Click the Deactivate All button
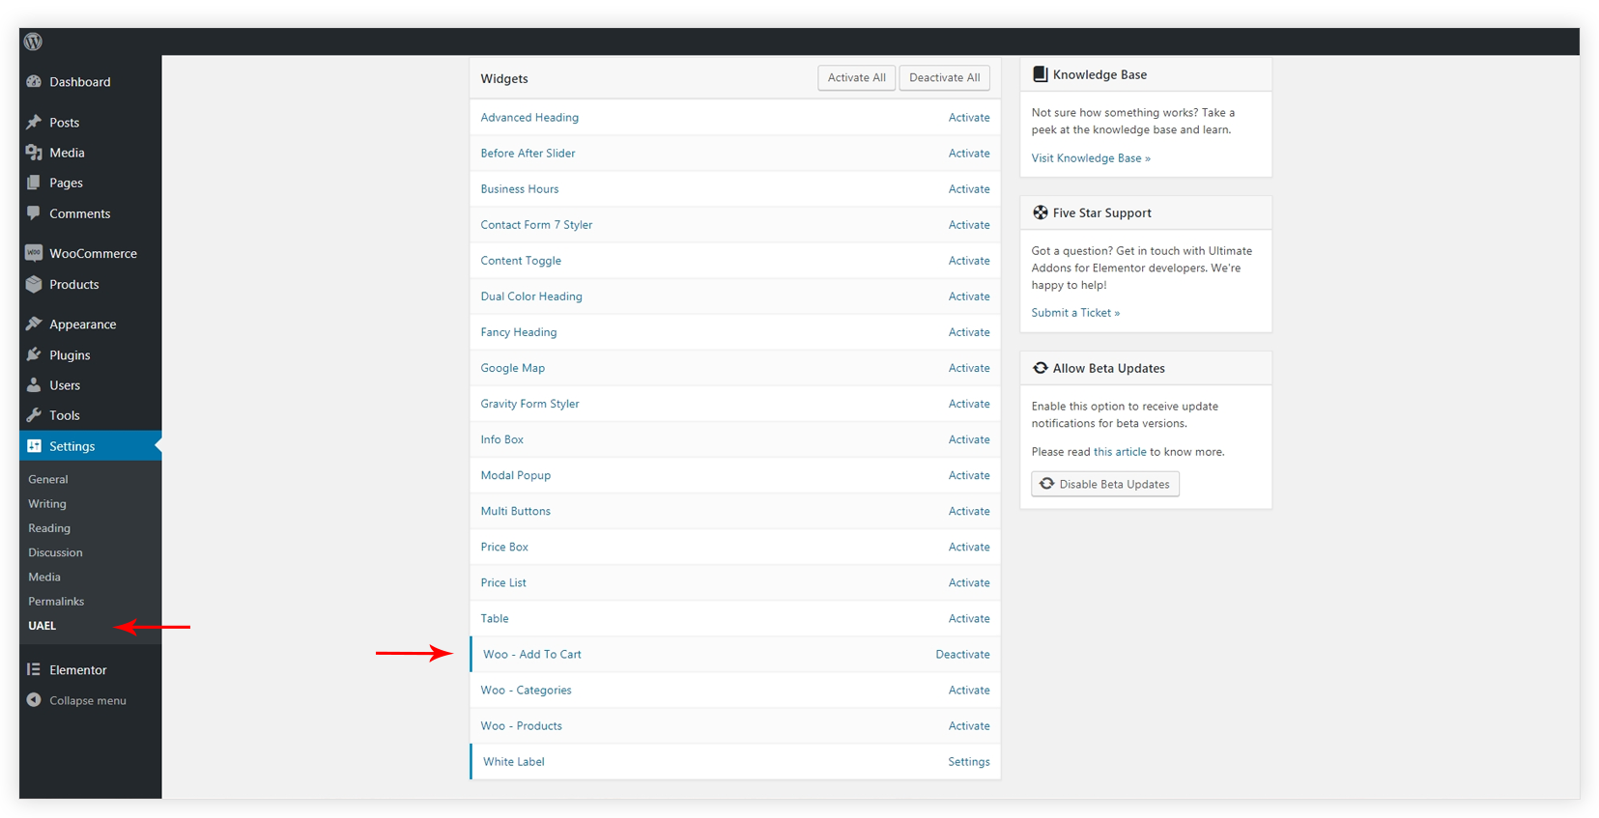The height and width of the screenshot is (818, 1599). click(945, 78)
